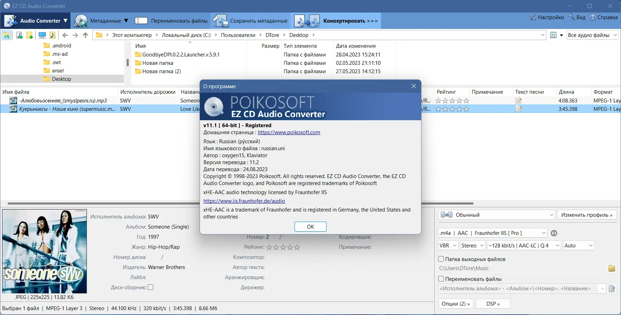
Task: Open the www.poikosoft.com homepage link
Action: tap(289, 132)
